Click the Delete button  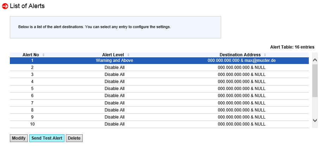[74, 138]
